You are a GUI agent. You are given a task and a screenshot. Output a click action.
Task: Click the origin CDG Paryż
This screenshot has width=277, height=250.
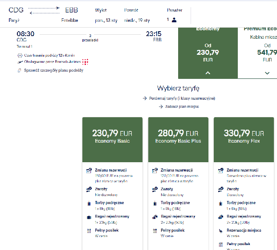16,15
